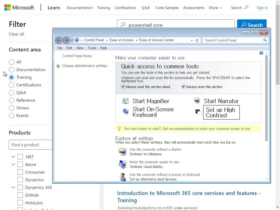280x210 pixels.
Task: Click the High Contrast icon
Action: [198, 112]
